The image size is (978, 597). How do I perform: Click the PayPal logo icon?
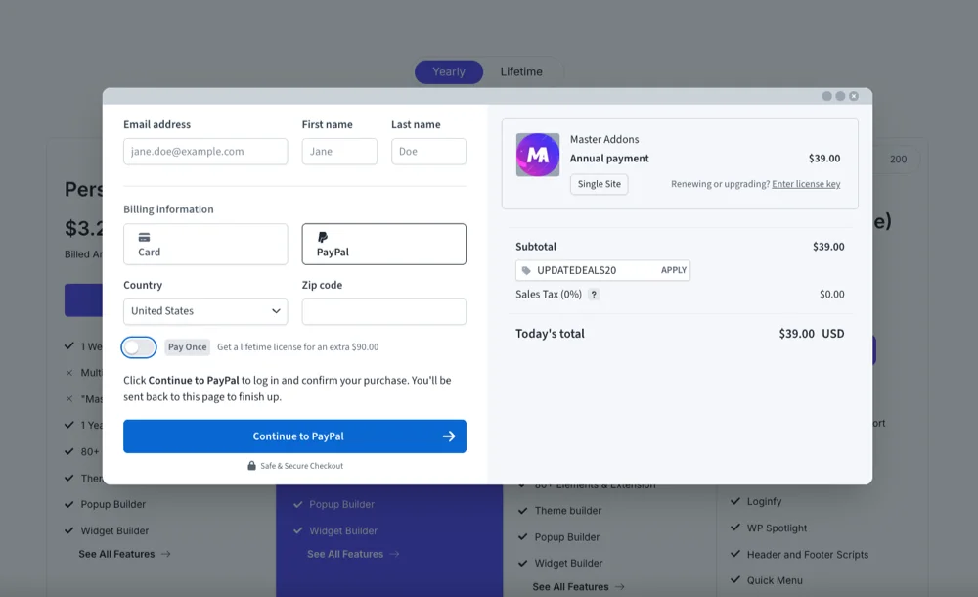(x=323, y=237)
